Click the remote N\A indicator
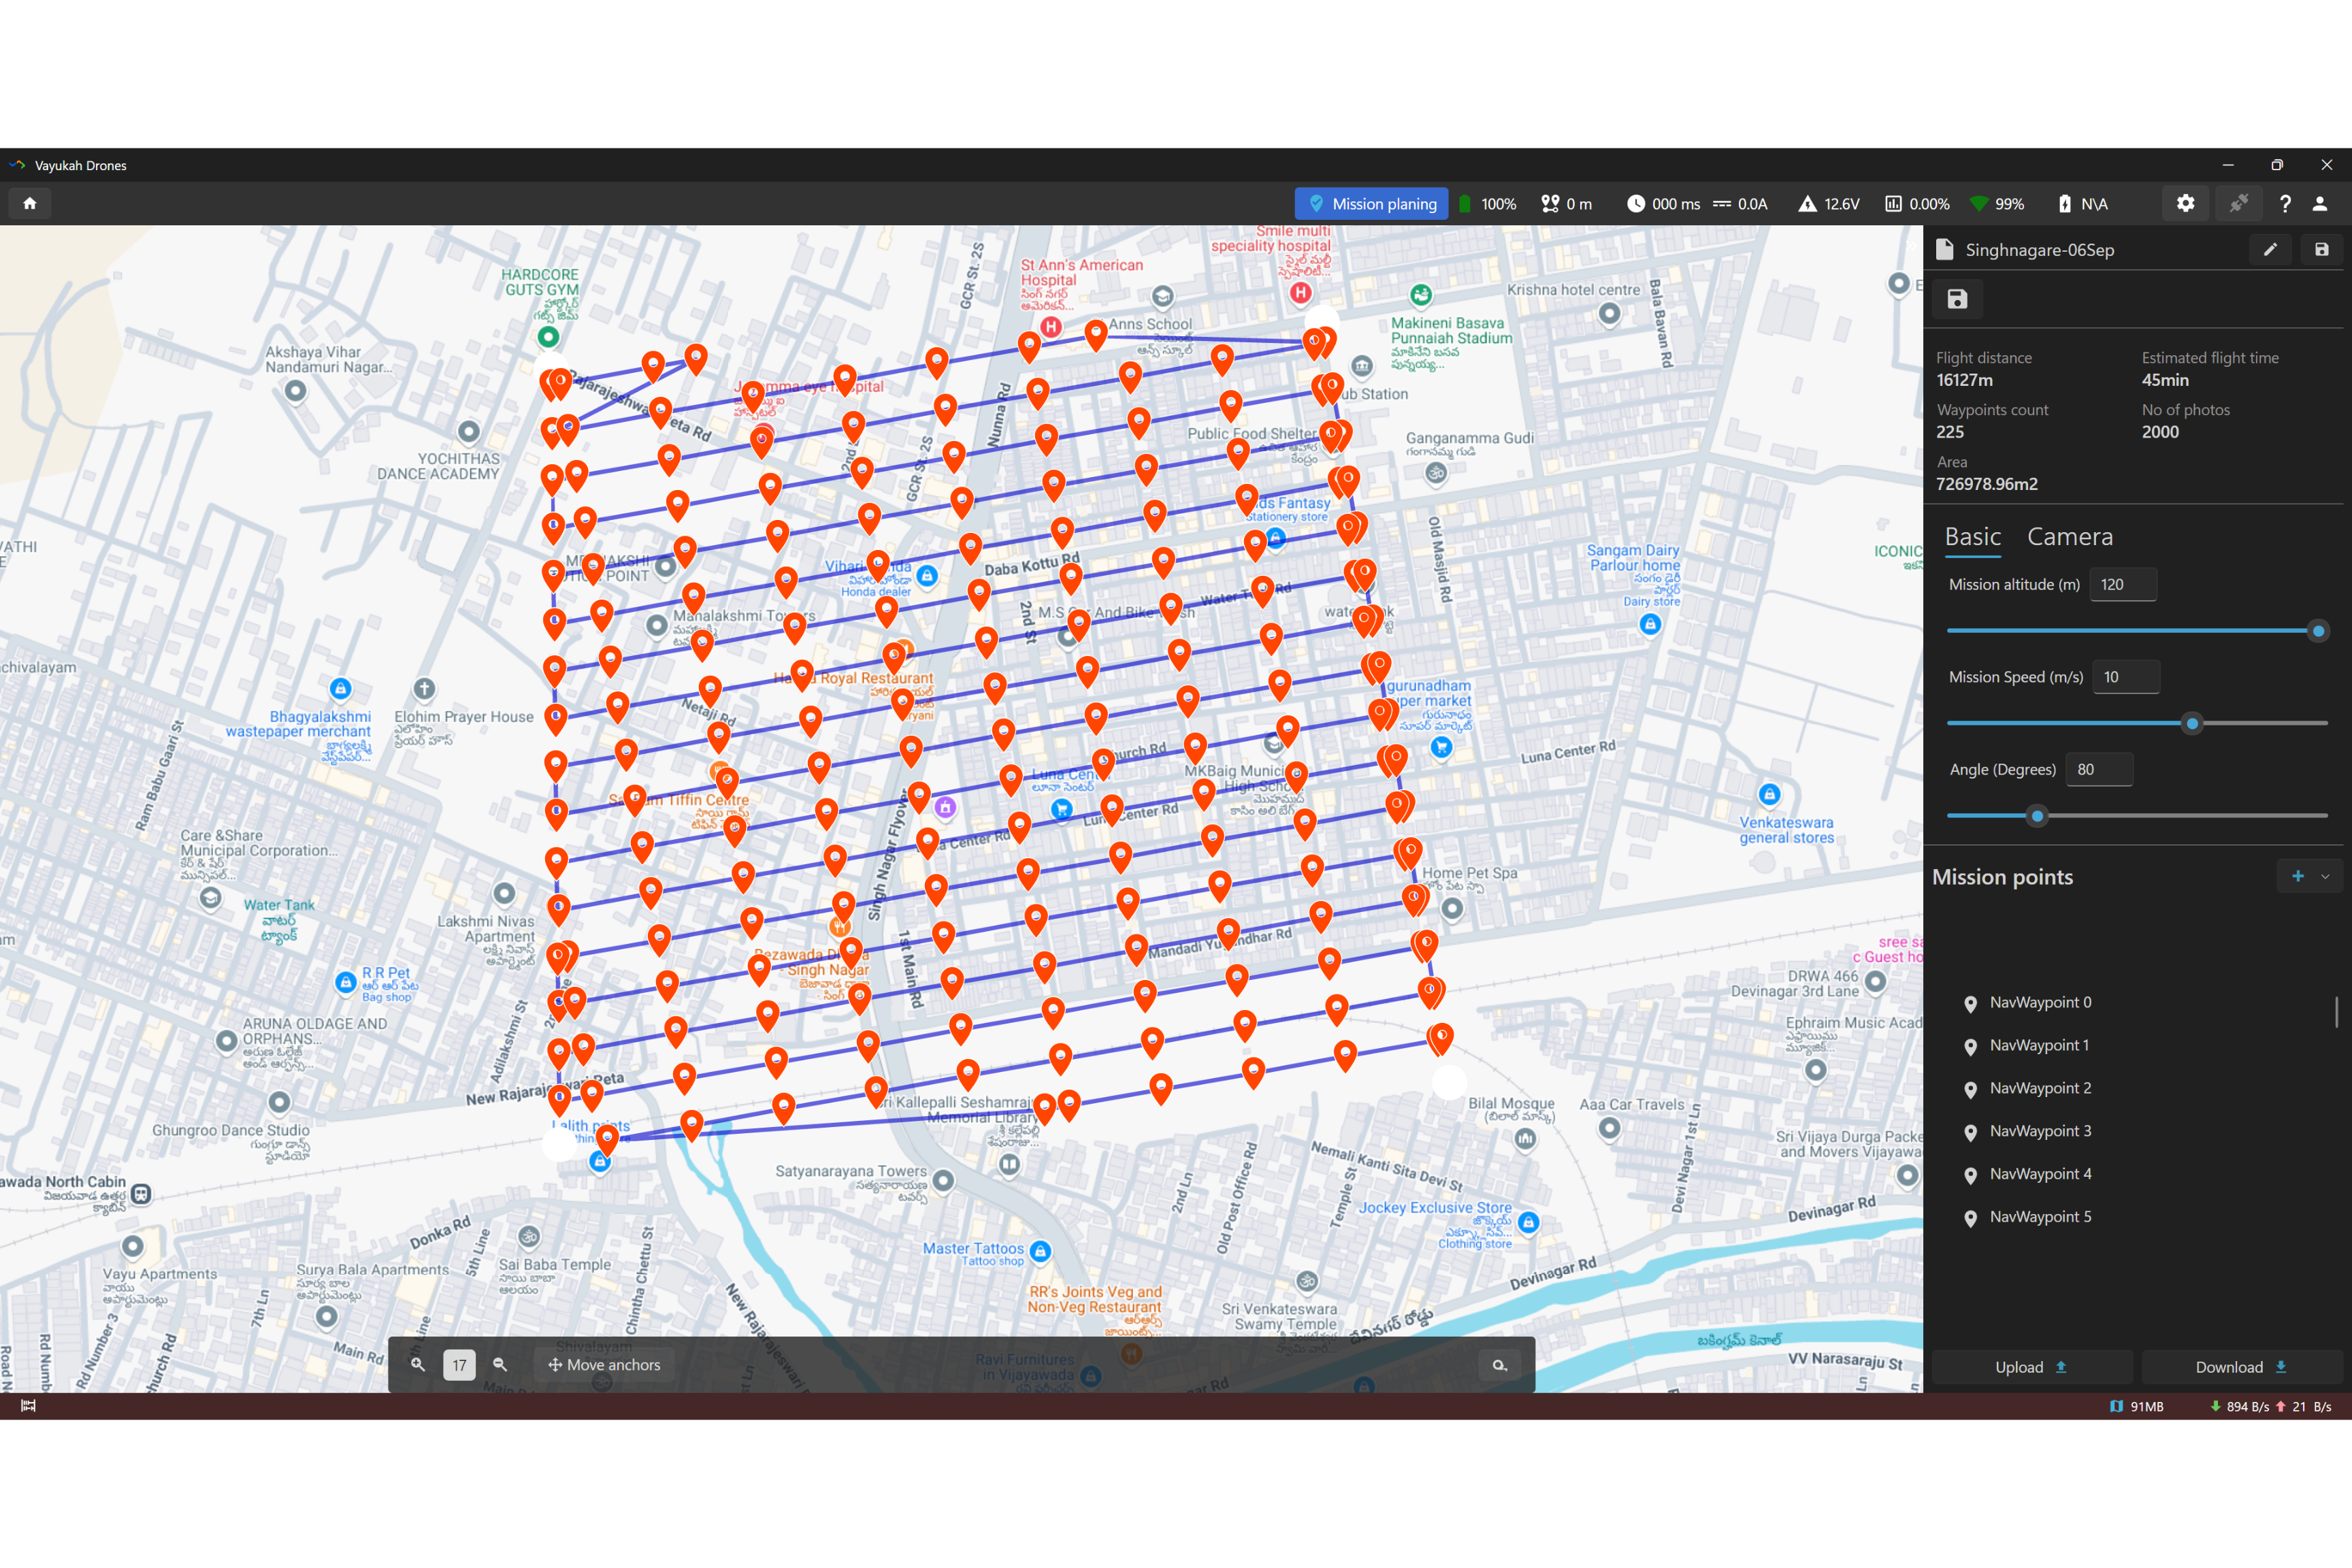This screenshot has width=2352, height=1568. (x=2083, y=204)
